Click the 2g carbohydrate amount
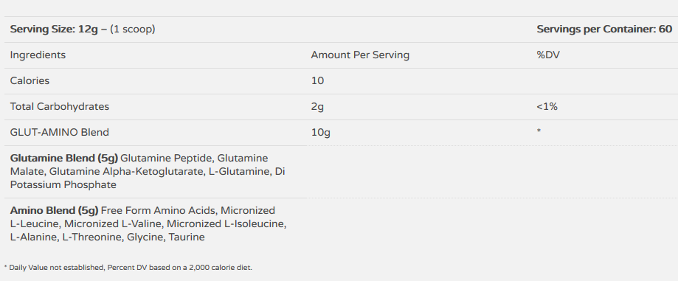This screenshot has width=678, height=281. click(x=317, y=107)
